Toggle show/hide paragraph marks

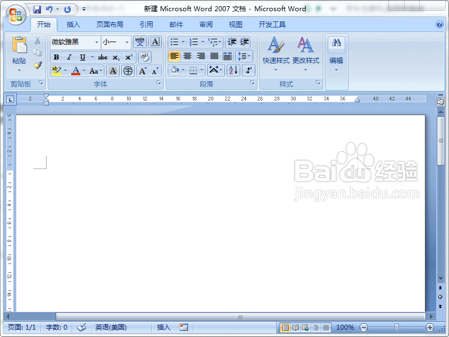[x=248, y=70]
